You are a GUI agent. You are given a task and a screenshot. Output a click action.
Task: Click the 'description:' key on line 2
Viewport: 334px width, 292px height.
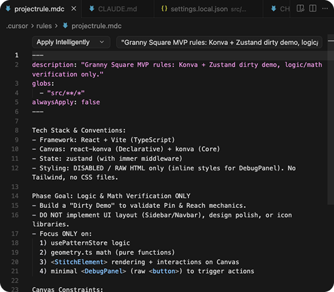coord(55,65)
